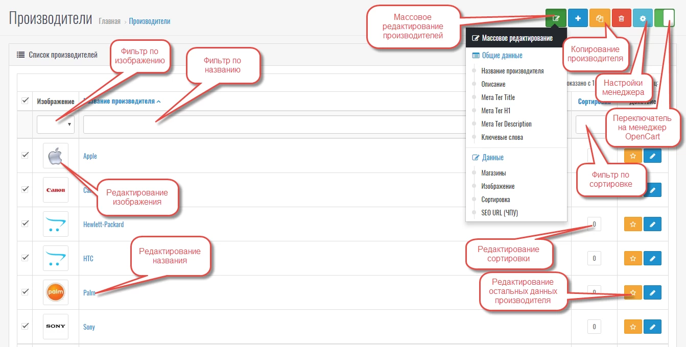
Task: Click the blue plus add manufacturer button
Action: coord(578,18)
